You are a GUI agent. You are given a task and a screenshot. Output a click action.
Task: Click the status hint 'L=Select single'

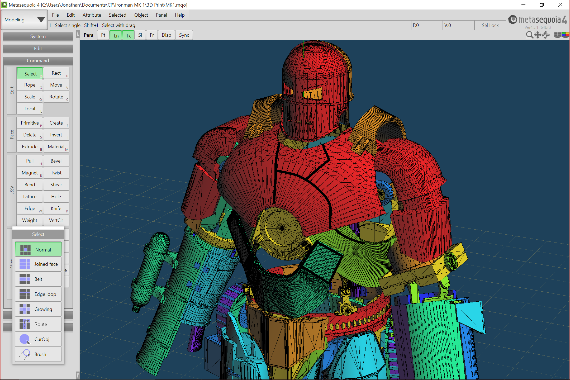[x=65, y=25]
